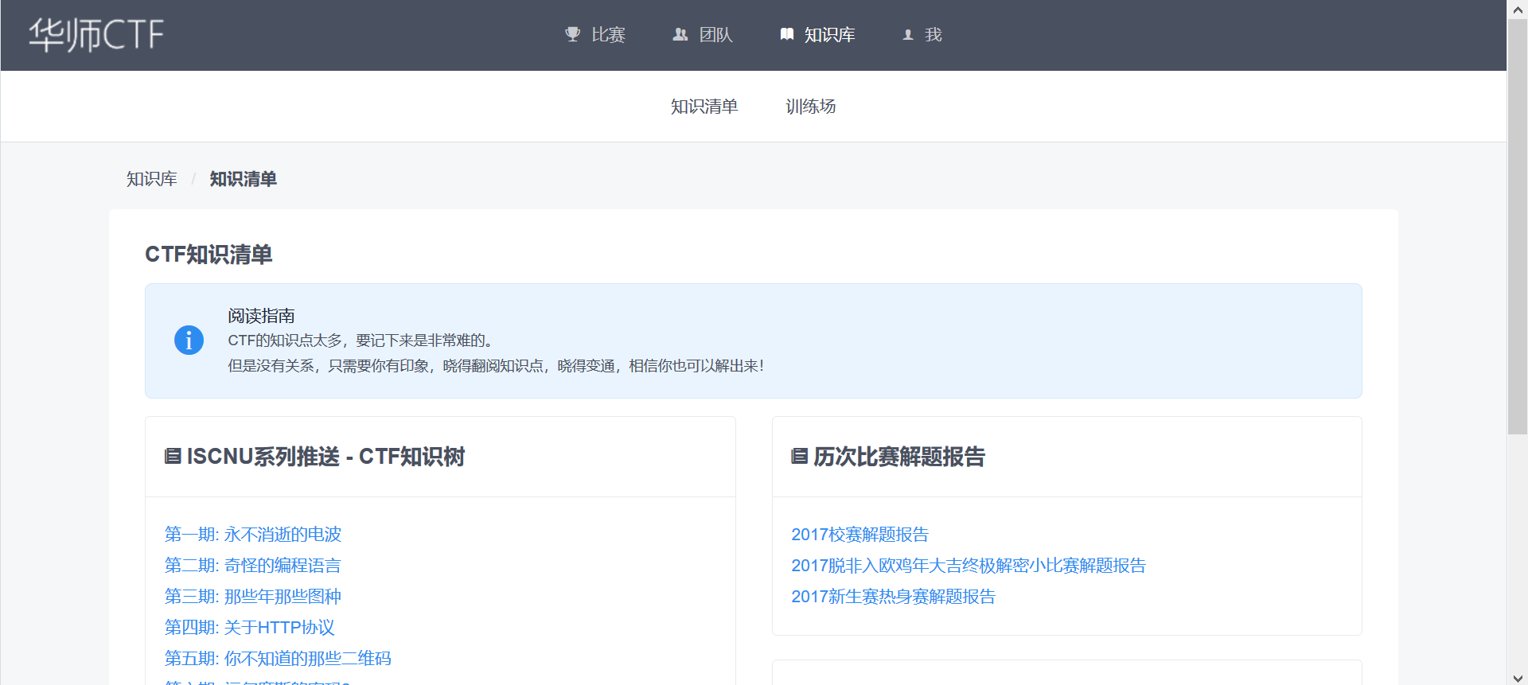Image resolution: width=1528 pixels, height=685 pixels.
Task: Click the blue info icon in 阅读指南
Action: (x=189, y=341)
